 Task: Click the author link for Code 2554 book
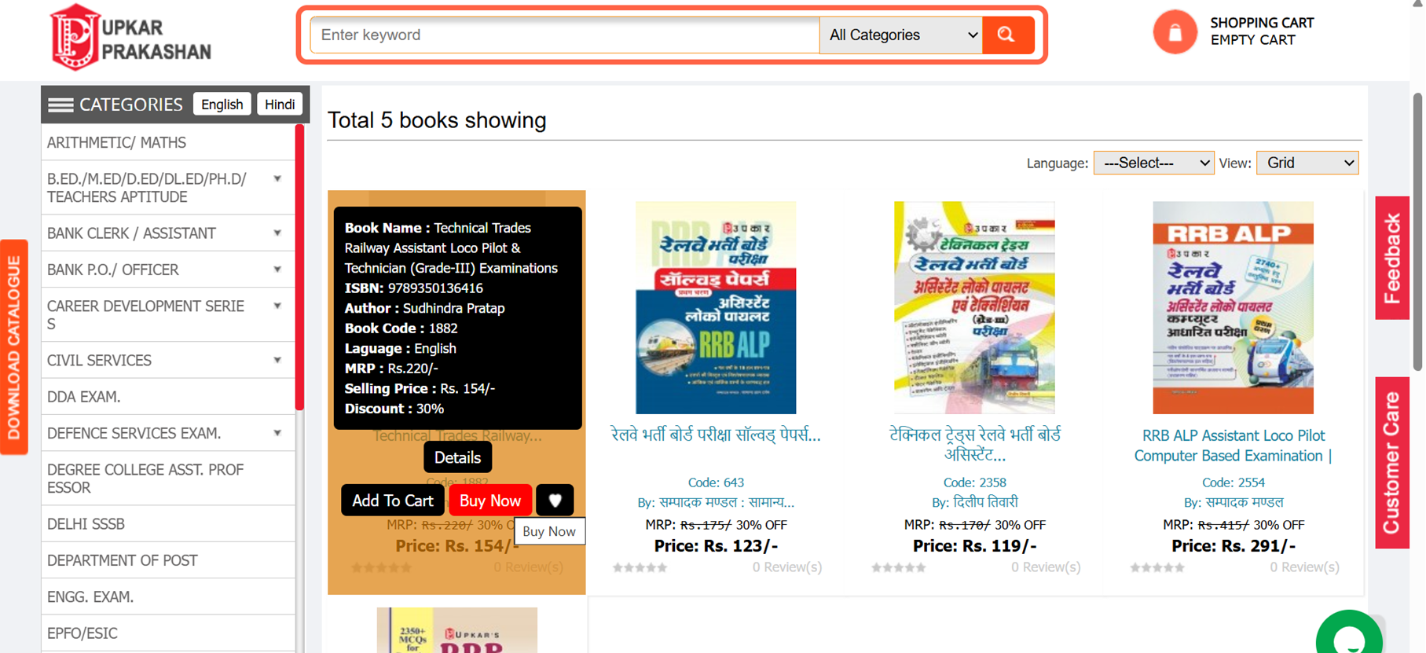coord(1233,502)
